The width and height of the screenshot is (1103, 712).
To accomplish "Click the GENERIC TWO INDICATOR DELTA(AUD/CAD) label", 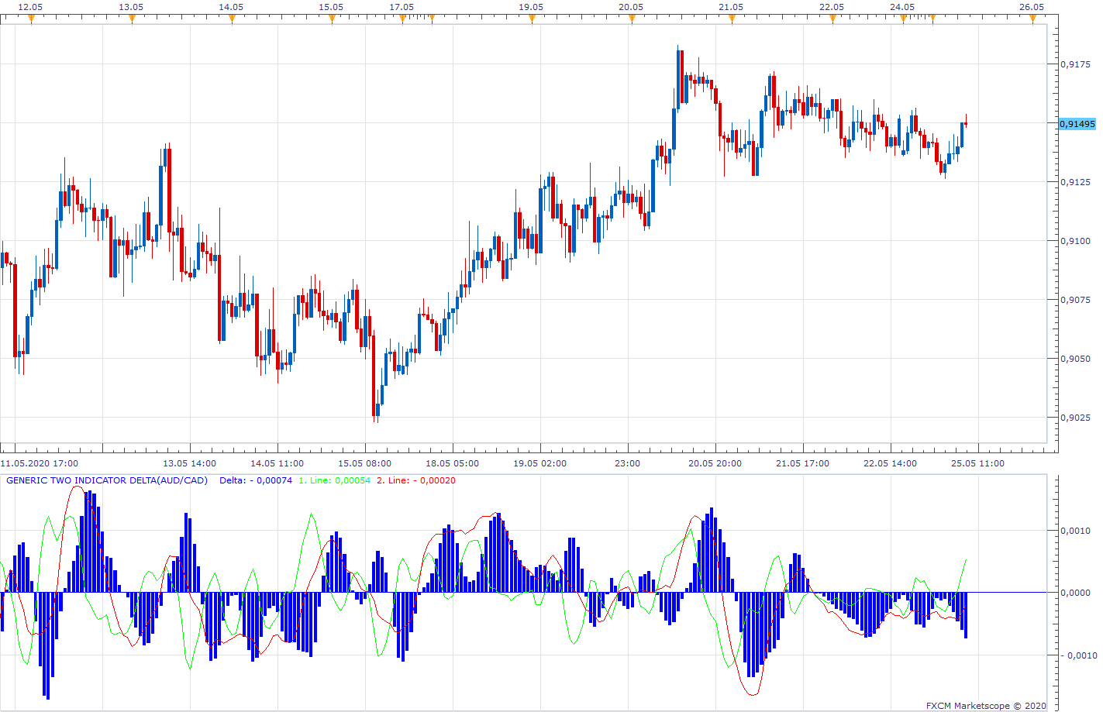I will pos(107,480).
